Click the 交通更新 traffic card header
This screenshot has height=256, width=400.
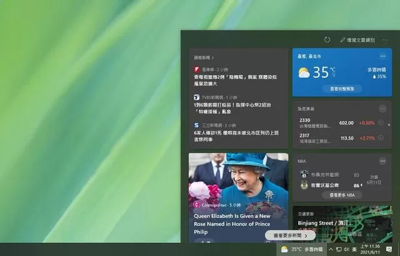click(x=306, y=214)
